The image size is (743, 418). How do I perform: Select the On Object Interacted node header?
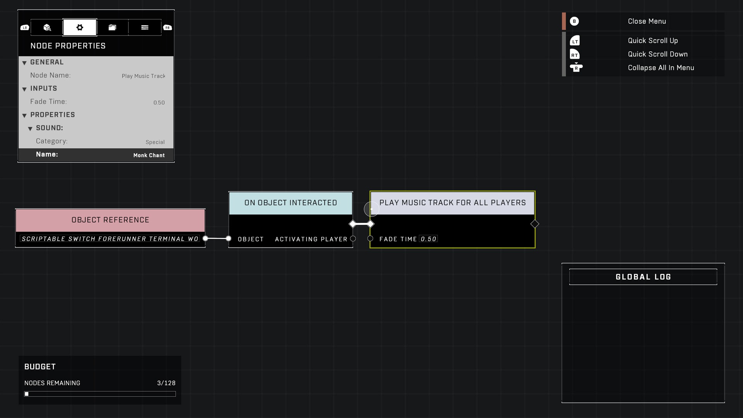[291, 203]
